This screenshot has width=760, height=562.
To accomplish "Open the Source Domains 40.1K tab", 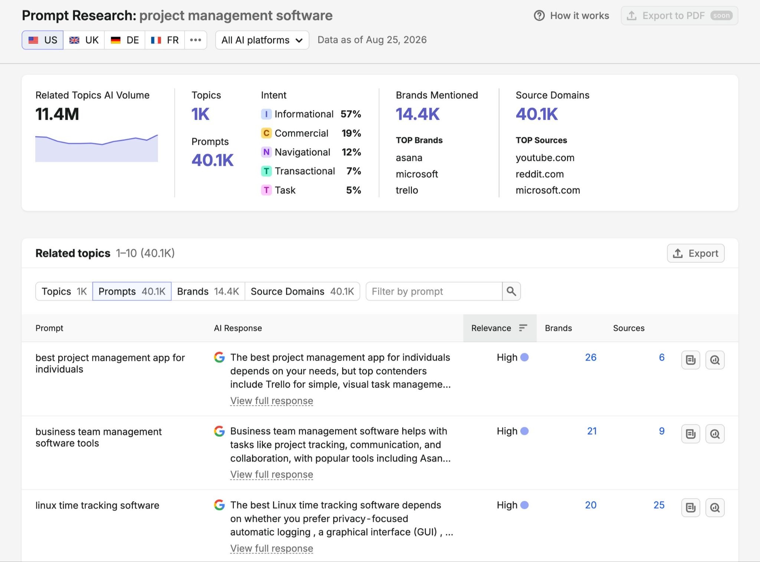I will [x=302, y=291].
